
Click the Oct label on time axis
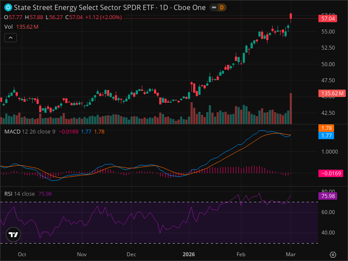click(22, 254)
